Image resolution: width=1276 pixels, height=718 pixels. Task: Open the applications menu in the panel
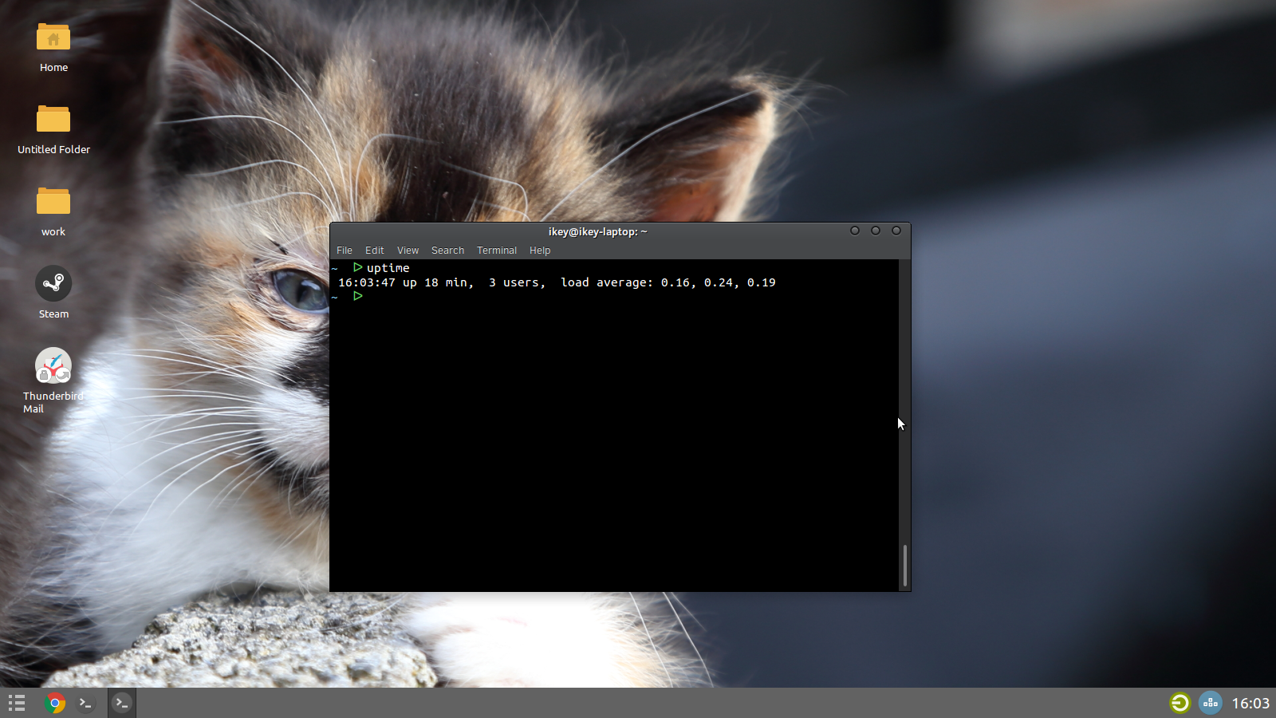click(x=17, y=703)
